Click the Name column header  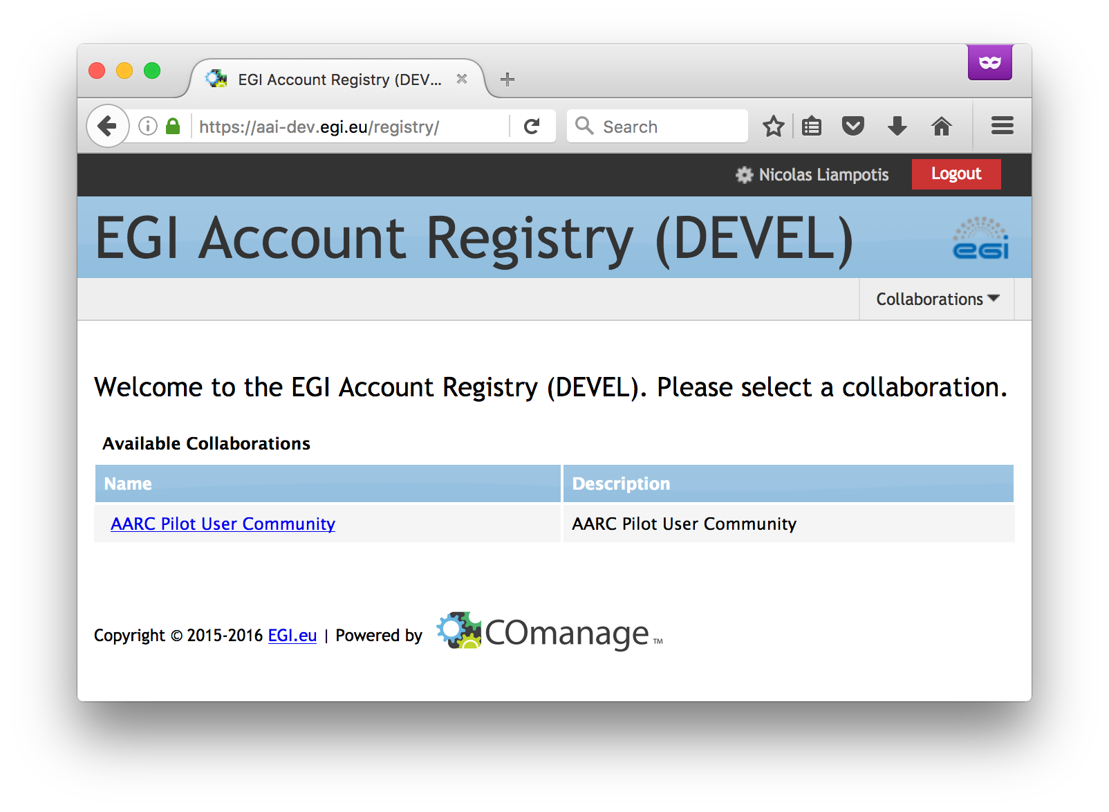pos(328,483)
